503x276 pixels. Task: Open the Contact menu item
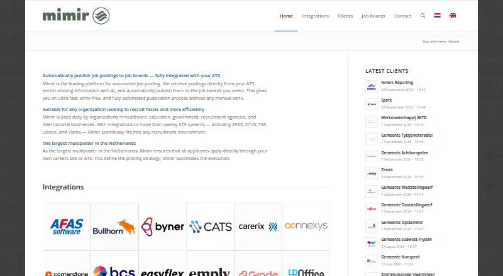402,16
